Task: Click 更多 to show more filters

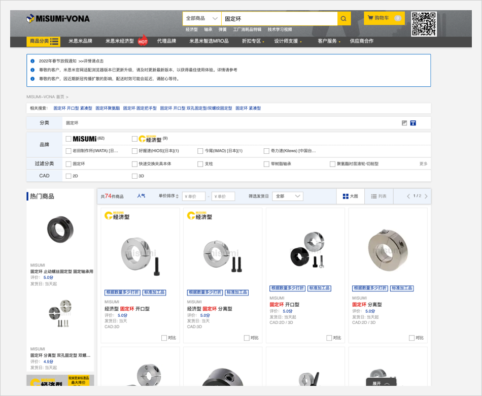Action: (x=423, y=164)
